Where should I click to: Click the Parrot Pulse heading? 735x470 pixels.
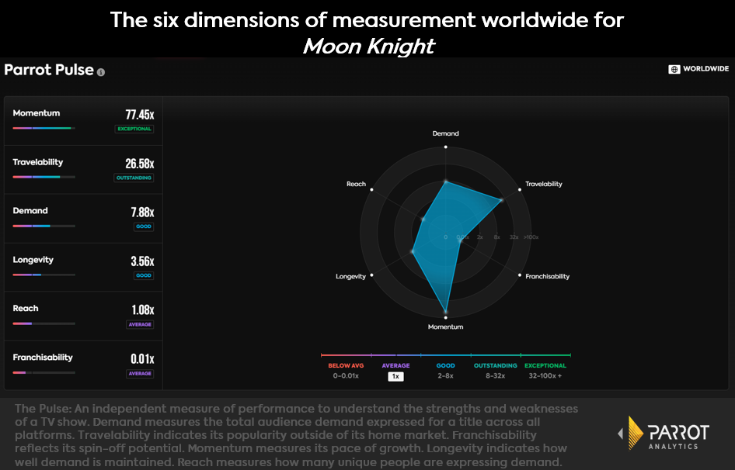point(49,70)
